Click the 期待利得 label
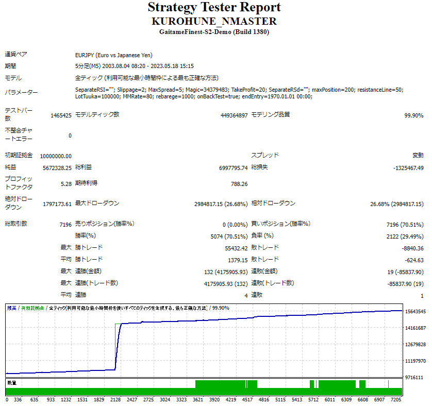This screenshot has width=432, height=406. pos(86,183)
